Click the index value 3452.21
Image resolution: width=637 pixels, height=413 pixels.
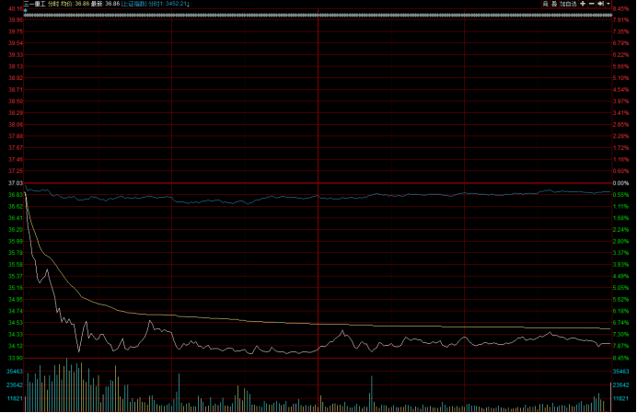click(x=177, y=4)
